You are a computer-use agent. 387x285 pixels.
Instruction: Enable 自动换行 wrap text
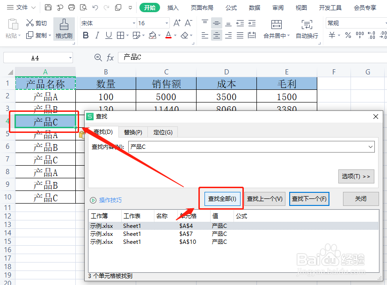click(x=307, y=35)
